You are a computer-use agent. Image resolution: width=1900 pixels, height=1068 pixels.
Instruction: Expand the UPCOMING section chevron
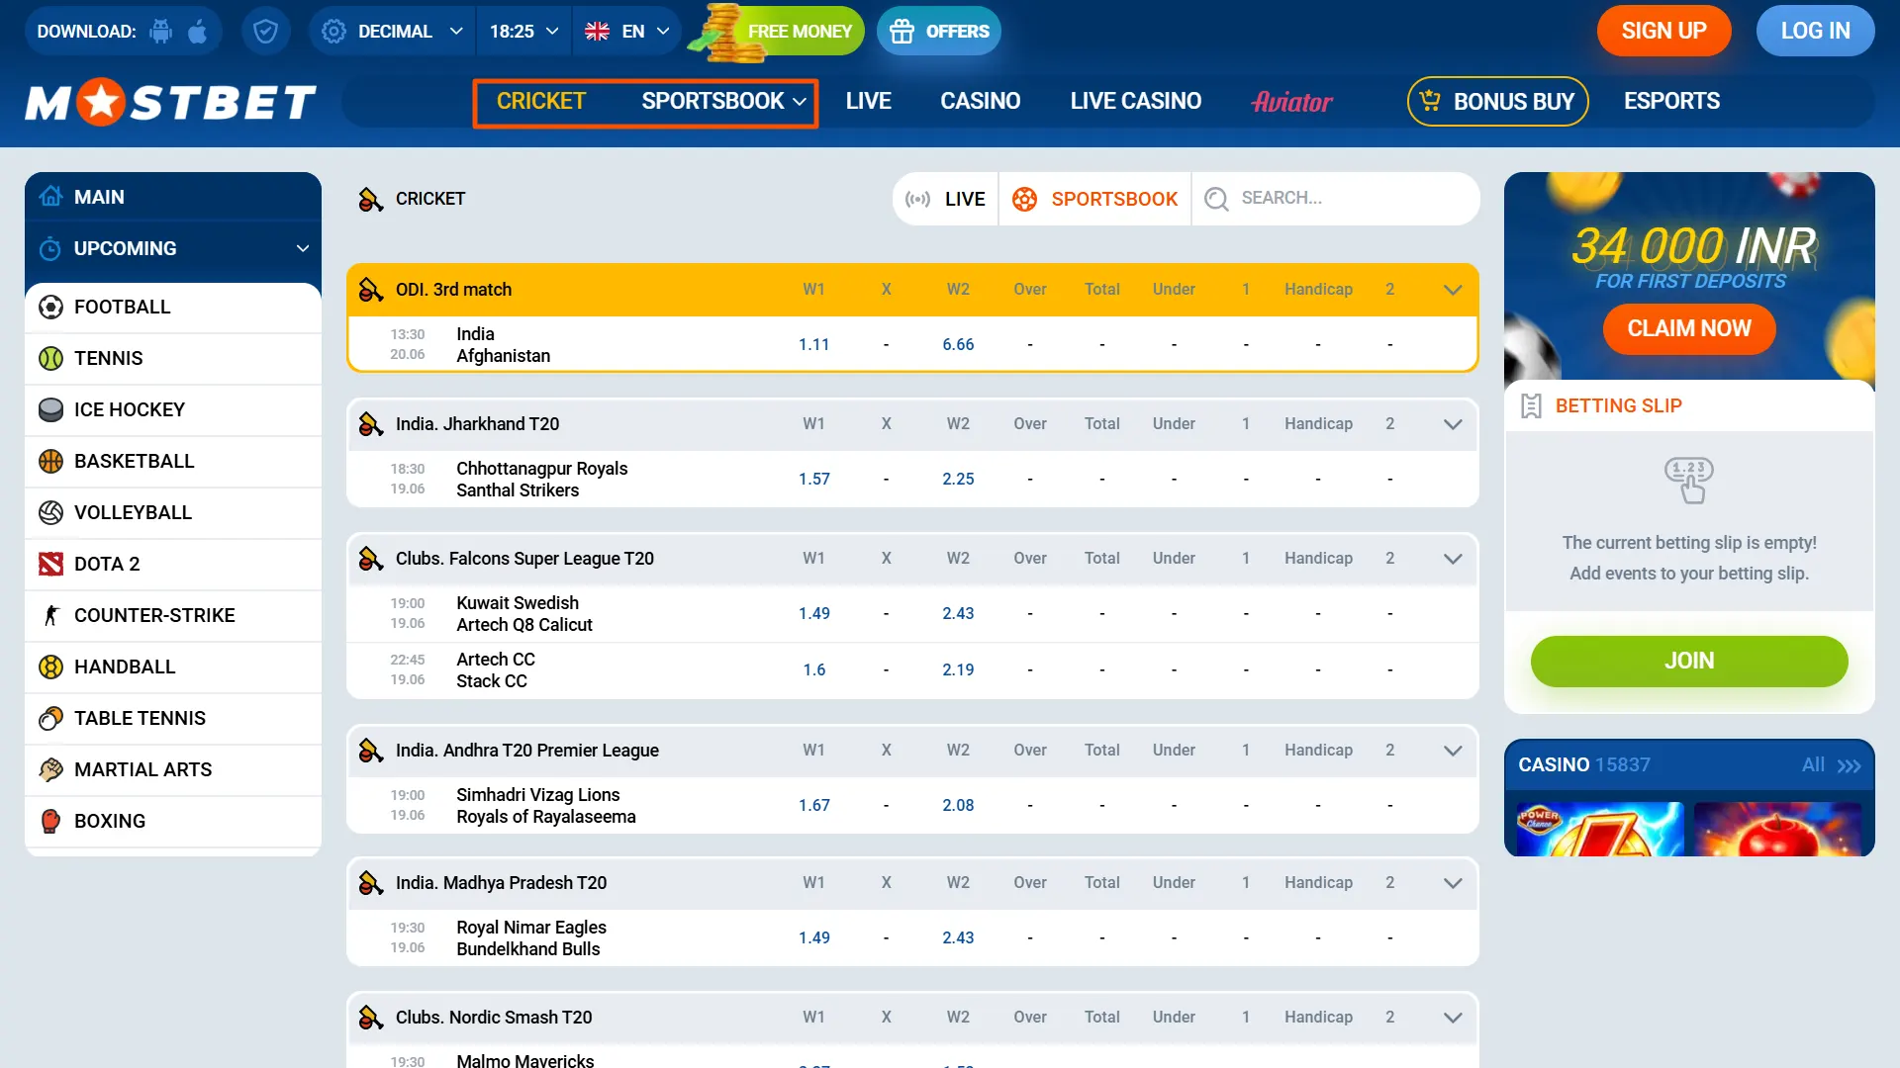pos(303,249)
